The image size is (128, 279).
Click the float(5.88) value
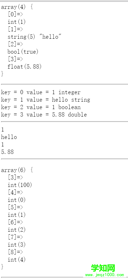(x=24, y=67)
